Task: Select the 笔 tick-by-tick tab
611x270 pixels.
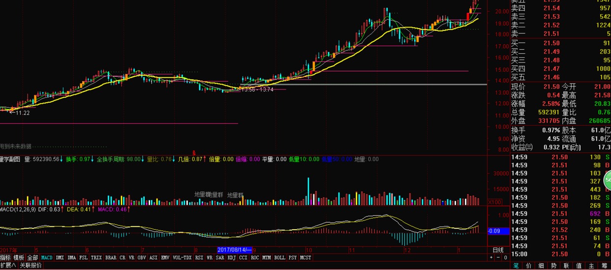Action: click(516, 266)
